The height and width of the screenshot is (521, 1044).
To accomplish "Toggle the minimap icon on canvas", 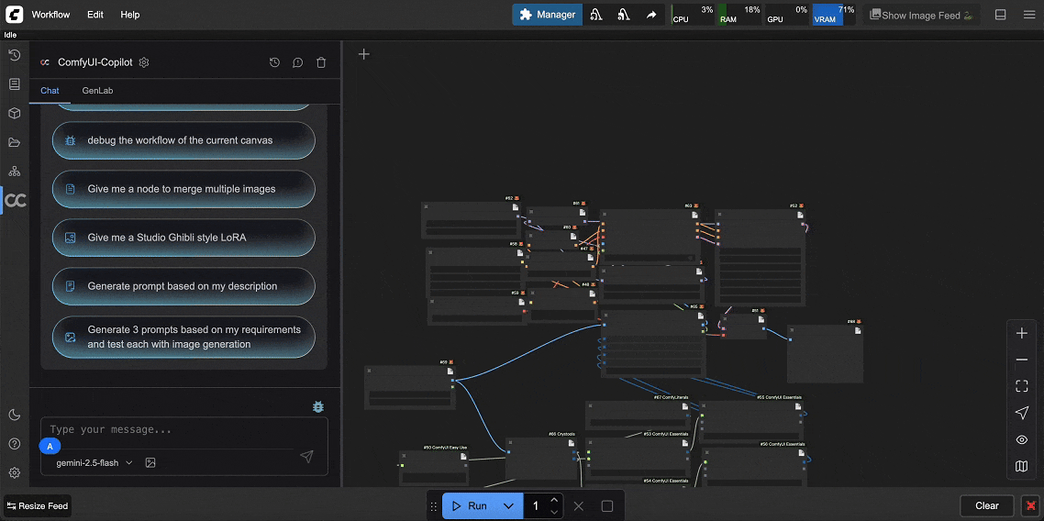I will pos(1021,467).
